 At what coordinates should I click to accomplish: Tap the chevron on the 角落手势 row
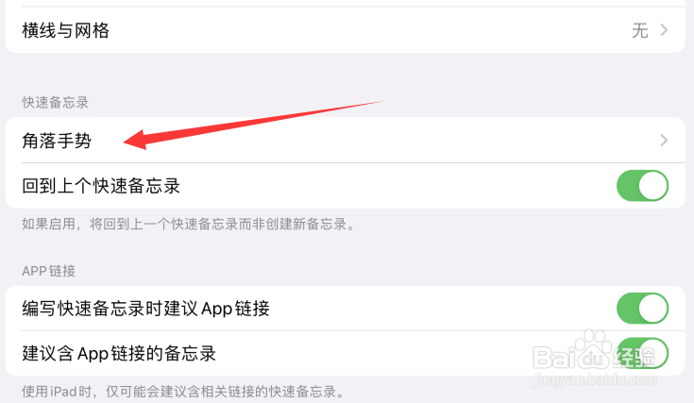point(664,141)
